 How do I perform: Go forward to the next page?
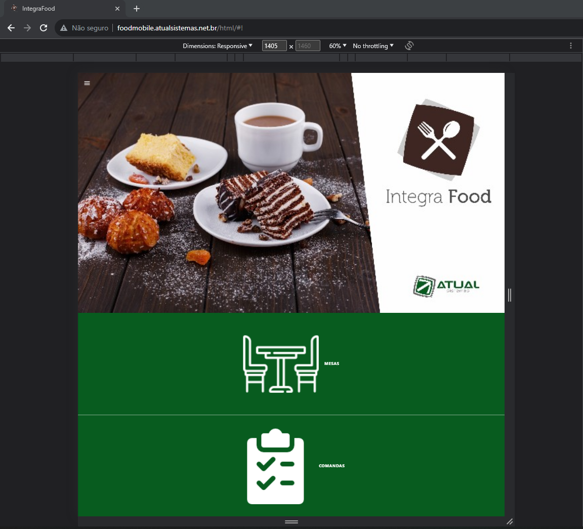tap(27, 28)
